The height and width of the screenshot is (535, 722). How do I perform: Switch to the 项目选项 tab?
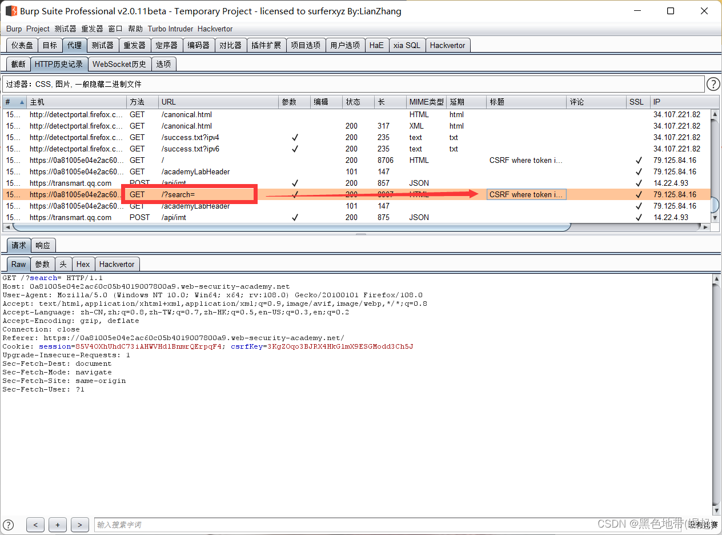tap(306, 45)
